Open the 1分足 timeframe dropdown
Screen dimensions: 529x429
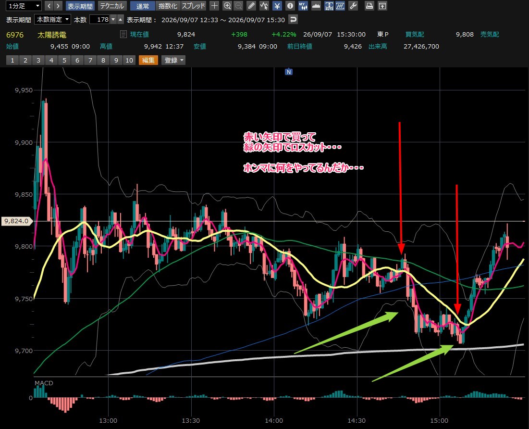(x=24, y=6)
